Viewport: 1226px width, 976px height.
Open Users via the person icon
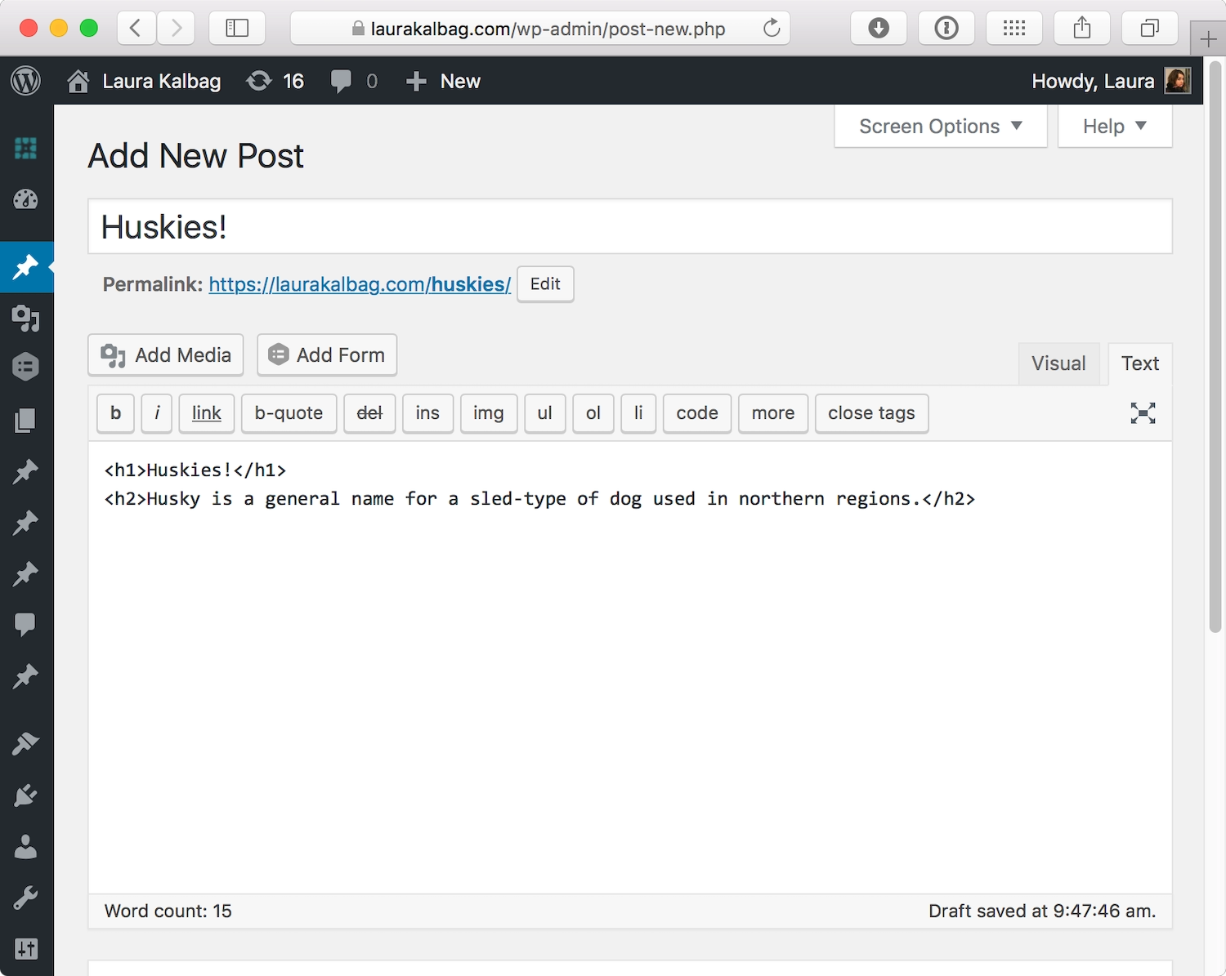tap(26, 847)
